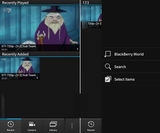This screenshot has width=160, height=133.
Task: Open the Recently Added video thumbnail
Action: (20, 65)
